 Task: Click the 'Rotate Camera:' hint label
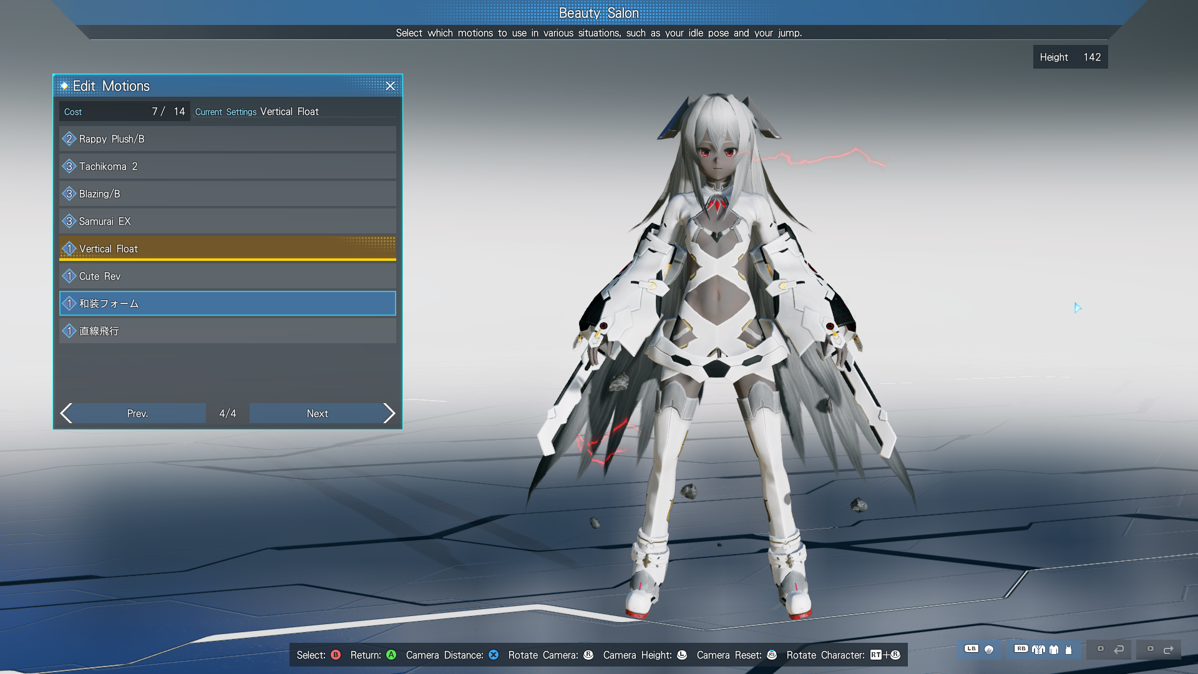(543, 655)
